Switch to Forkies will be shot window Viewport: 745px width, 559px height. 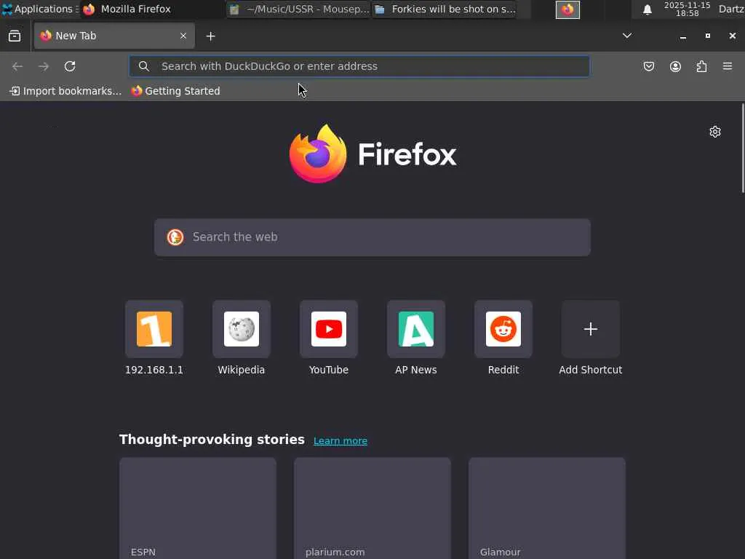[x=445, y=9]
